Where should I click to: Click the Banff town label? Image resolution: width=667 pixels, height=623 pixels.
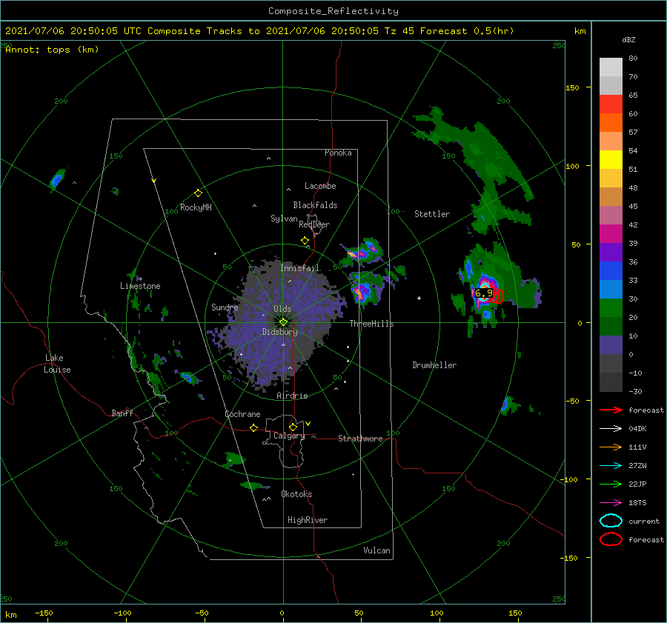pos(122,413)
